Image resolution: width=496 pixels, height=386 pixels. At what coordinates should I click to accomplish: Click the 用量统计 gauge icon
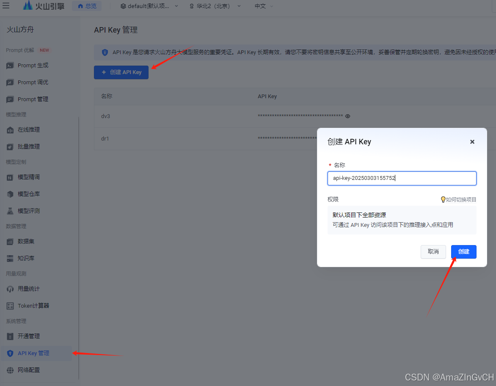pos(10,289)
